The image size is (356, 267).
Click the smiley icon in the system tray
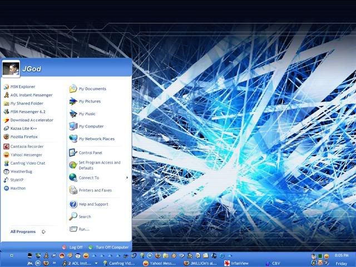(327, 256)
